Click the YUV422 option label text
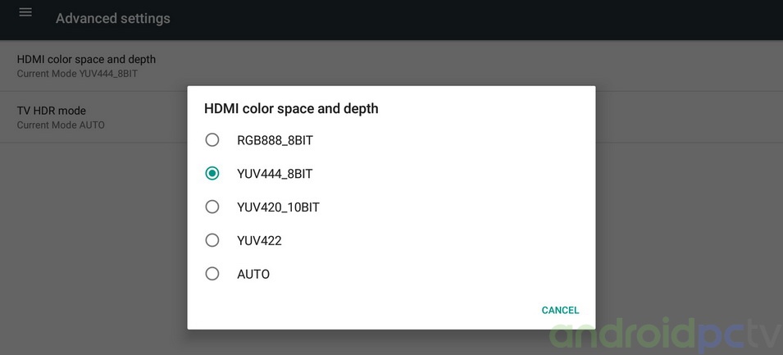 [259, 241]
